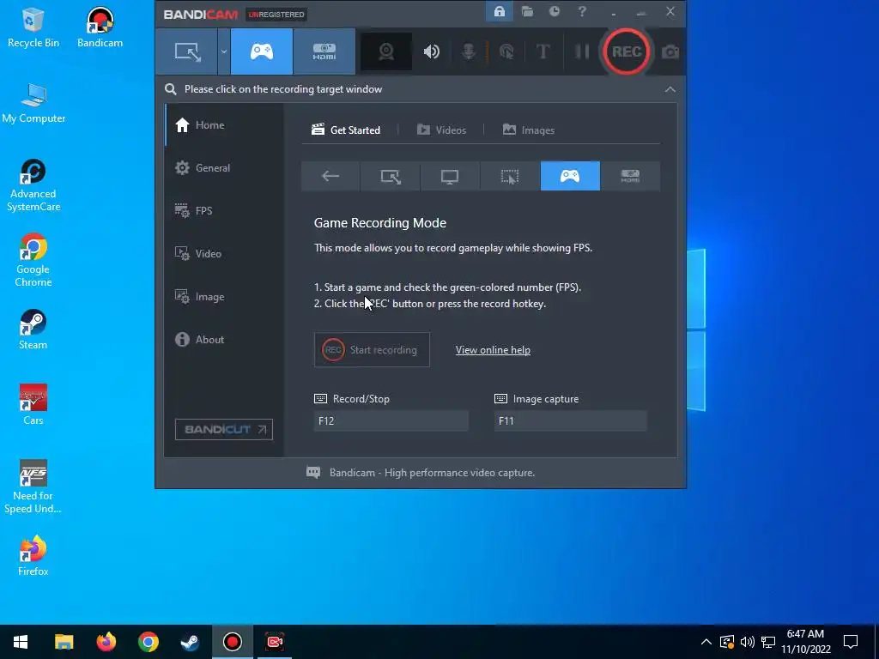Select rectangle area mode in Get Started row
The height and width of the screenshot is (659, 879).
pos(391,176)
